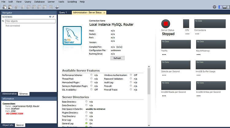
Task: Click the scrollbar down arrow
Action: point(149,125)
